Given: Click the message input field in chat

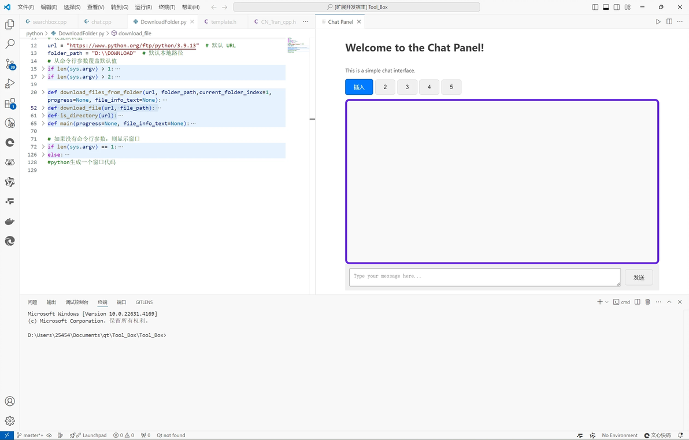Looking at the screenshot, I should [x=485, y=278].
